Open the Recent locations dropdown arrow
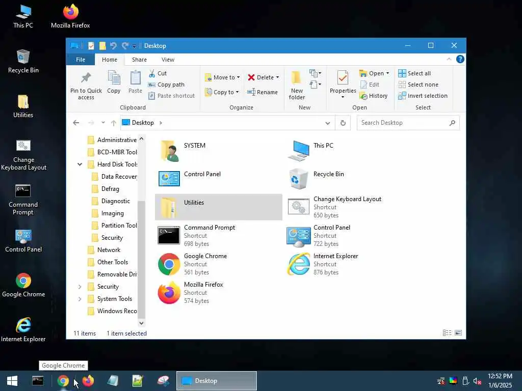Viewport: 522px width, 391px height. (103, 123)
